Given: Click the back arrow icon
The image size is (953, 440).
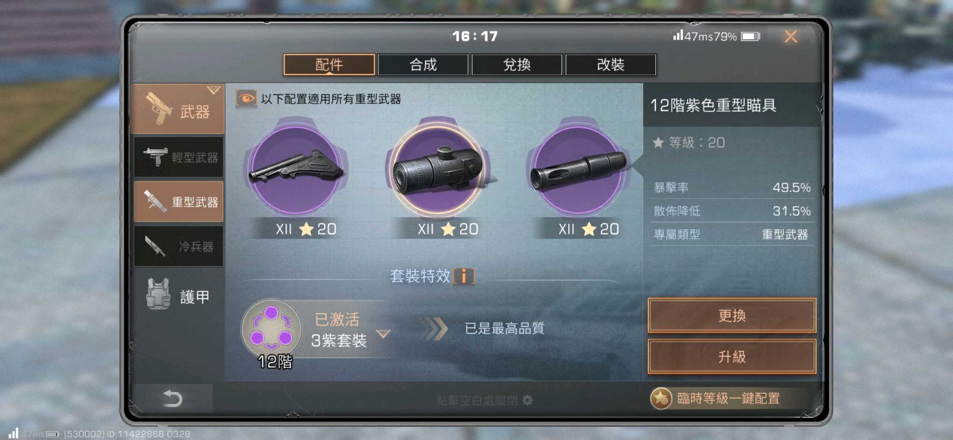Looking at the screenshot, I should (x=172, y=398).
